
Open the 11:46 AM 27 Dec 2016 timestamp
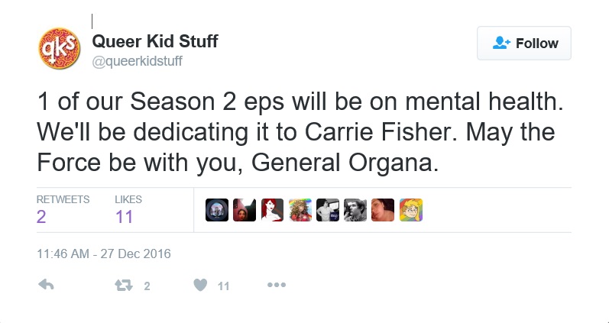104,254
